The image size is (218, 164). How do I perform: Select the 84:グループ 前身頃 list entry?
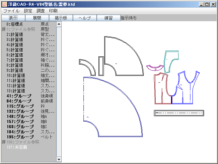[x=27, y=101]
